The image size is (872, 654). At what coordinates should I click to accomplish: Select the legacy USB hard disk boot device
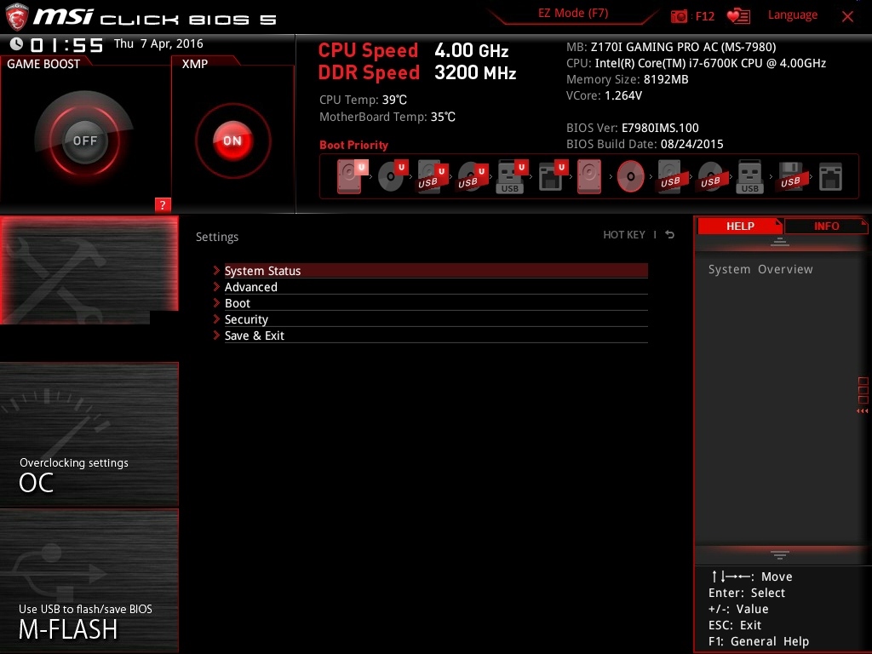(670, 177)
